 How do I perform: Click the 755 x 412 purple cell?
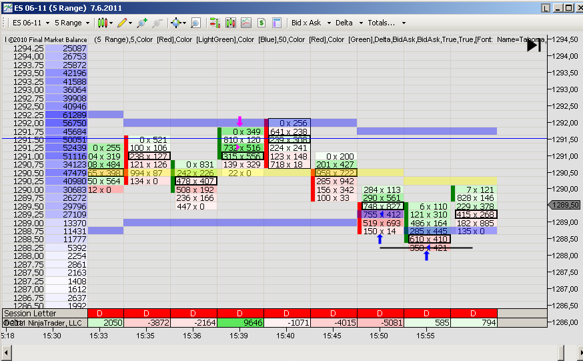coord(383,214)
